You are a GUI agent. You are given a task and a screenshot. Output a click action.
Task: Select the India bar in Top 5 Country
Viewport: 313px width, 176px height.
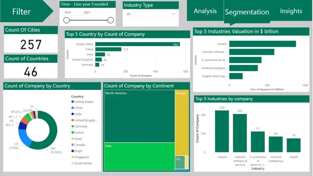tap(100, 54)
